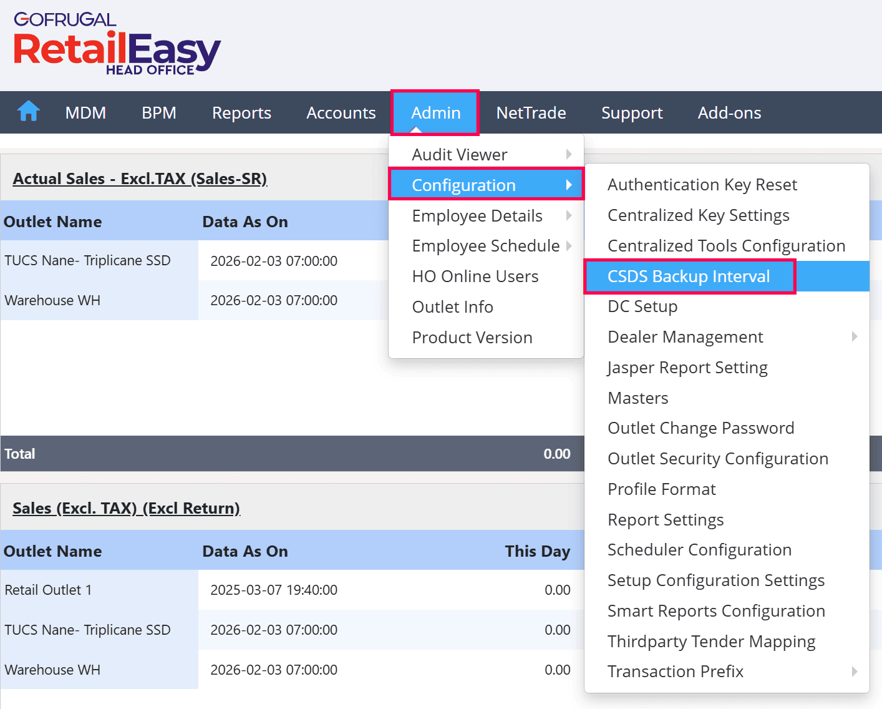Expand the Transaction Prefix submenu arrow
Screen dimensions: 882x709
pyautogui.click(x=855, y=672)
